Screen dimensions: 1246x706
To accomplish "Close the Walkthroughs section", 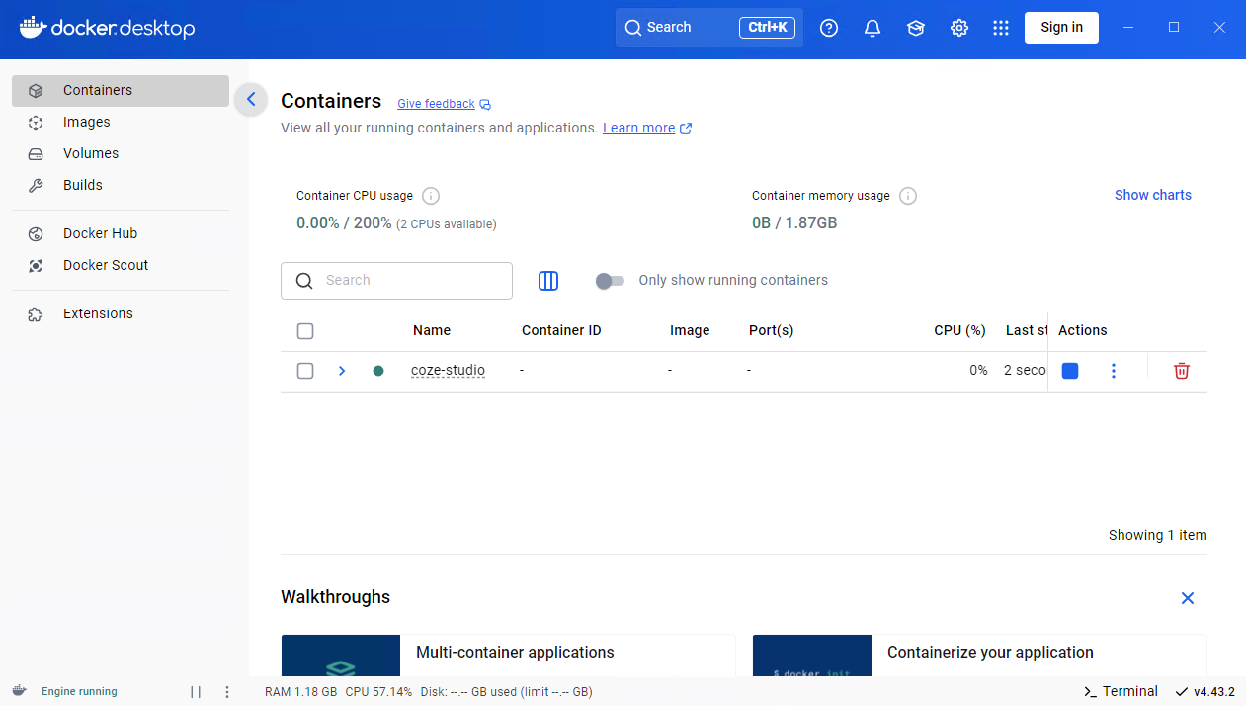I will coord(1188,598).
